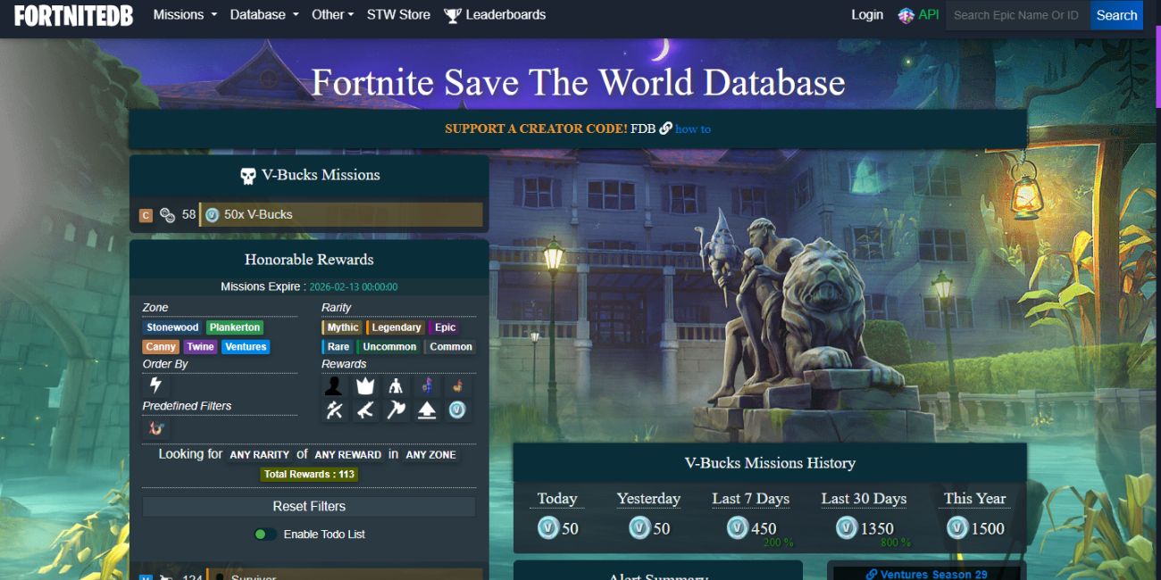
Task: Click the Reset Filters button
Action: click(x=308, y=506)
